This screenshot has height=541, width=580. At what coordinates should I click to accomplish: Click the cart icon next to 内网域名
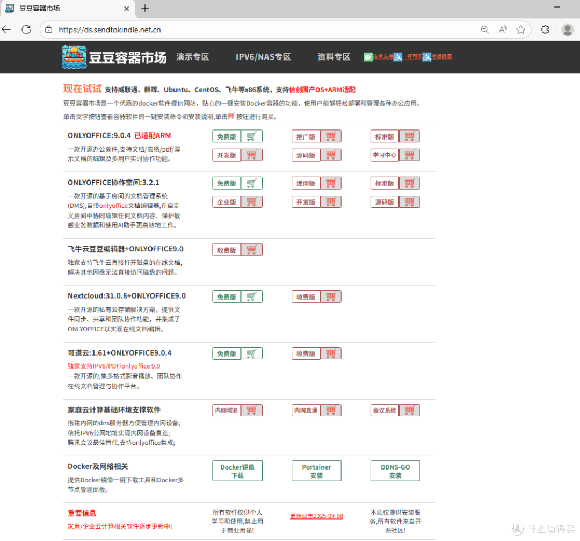[251, 410]
